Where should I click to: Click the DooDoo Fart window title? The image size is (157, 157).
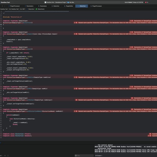point(5,2)
